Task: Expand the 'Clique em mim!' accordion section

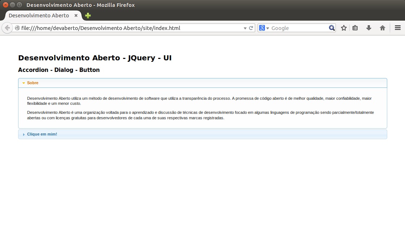Action: pyautogui.click(x=42, y=134)
